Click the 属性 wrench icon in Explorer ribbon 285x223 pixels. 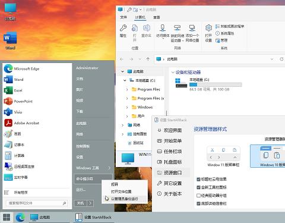(x=123, y=31)
